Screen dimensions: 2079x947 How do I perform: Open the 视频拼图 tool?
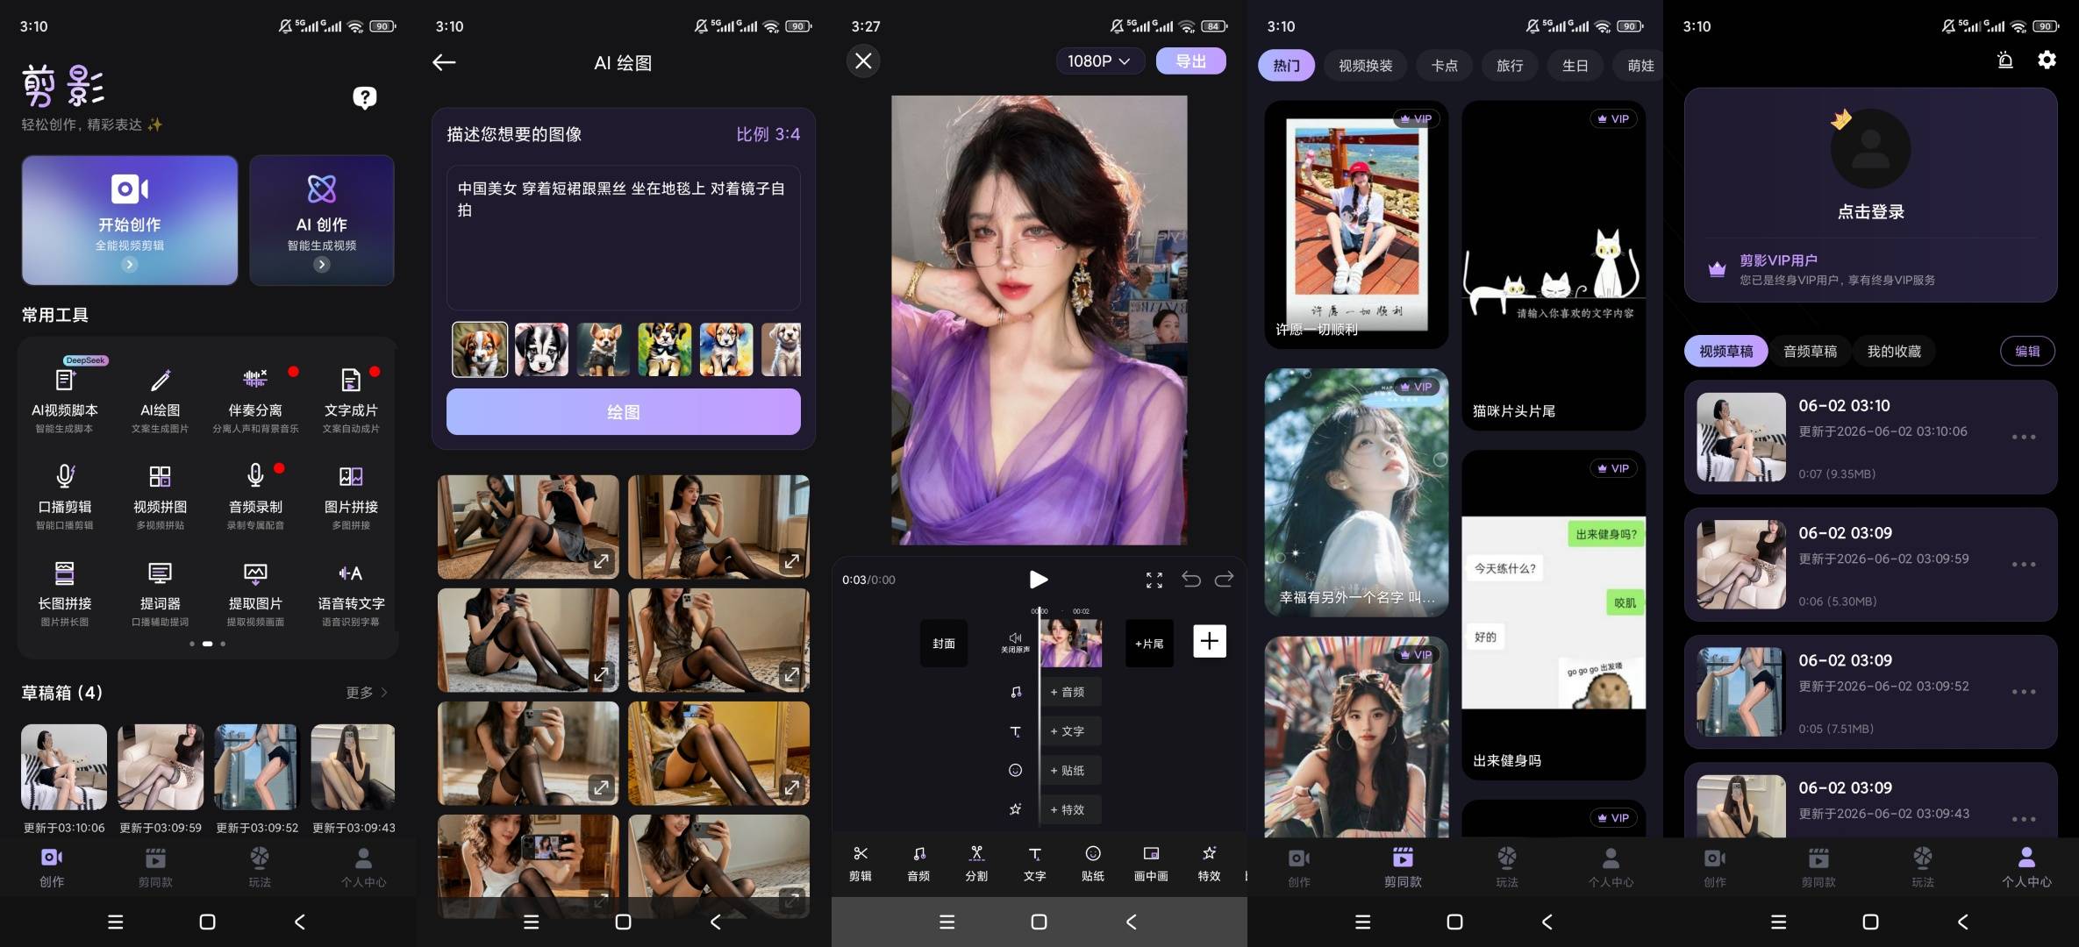coord(160,496)
